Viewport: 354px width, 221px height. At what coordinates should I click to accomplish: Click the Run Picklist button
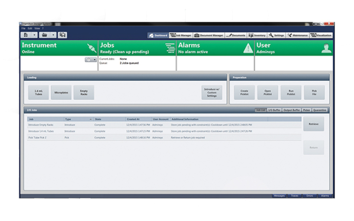(x=291, y=92)
